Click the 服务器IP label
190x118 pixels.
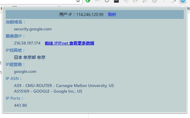(15, 36)
